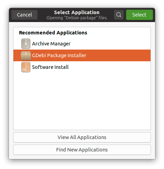Click the Opening Debian package files subtitle
The image size is (164, 169).
pos(77,18)
